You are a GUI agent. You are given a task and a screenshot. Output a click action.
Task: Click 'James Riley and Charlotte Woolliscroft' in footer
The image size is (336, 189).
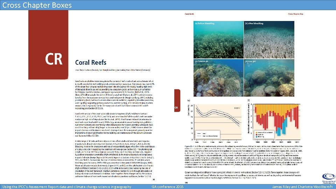tap(302, 187)
